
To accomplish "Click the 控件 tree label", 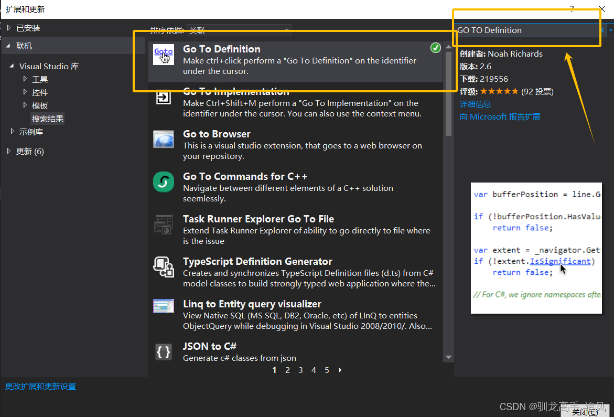I will point(40,92).
